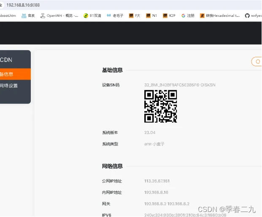Open the 转换Hexadecimal bookmark icon
Image resolution: width=262 pixels, height=217 pixels.
point(202,16)
